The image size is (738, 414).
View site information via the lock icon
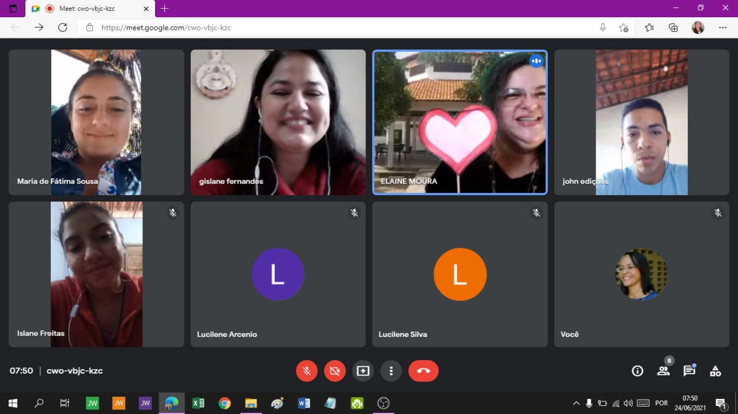pos(89,28)
